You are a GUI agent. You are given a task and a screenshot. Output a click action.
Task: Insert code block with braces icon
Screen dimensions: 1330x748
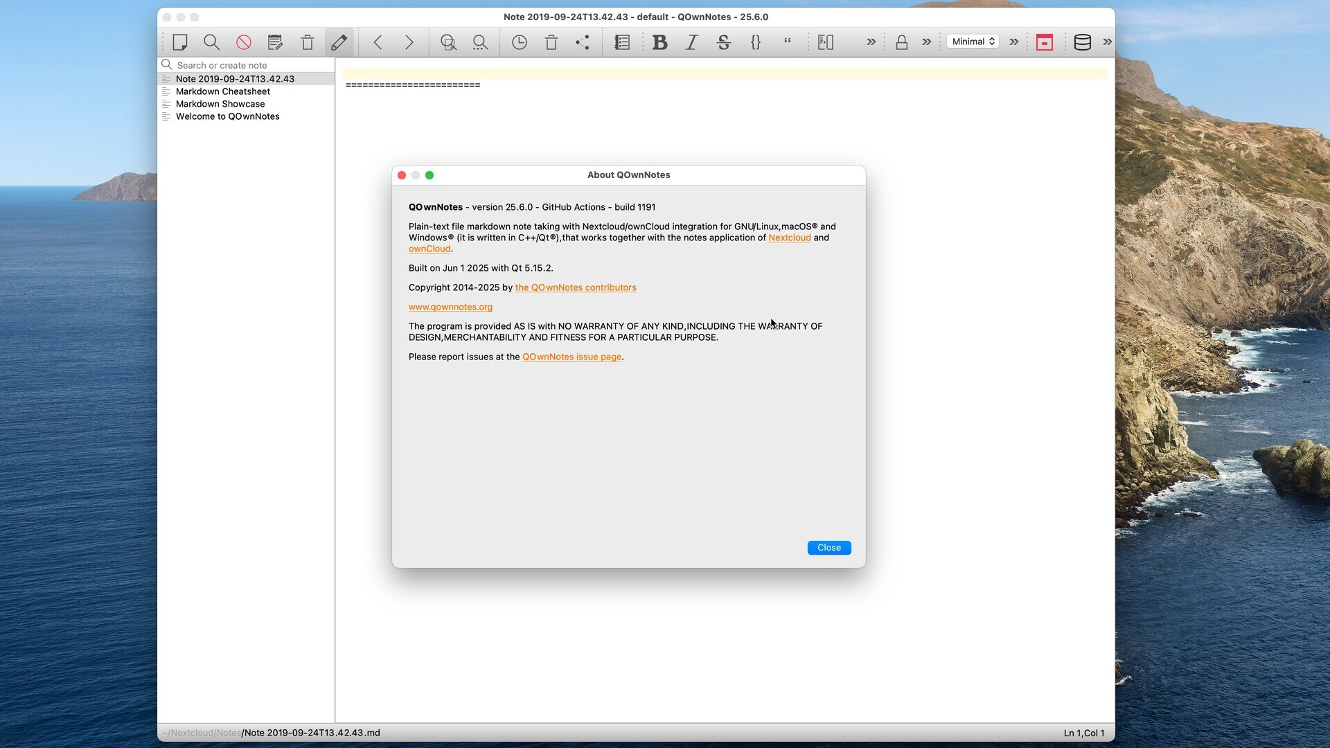click(756, 42)
